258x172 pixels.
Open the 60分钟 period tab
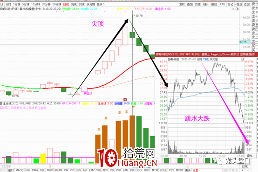point(57,4)
